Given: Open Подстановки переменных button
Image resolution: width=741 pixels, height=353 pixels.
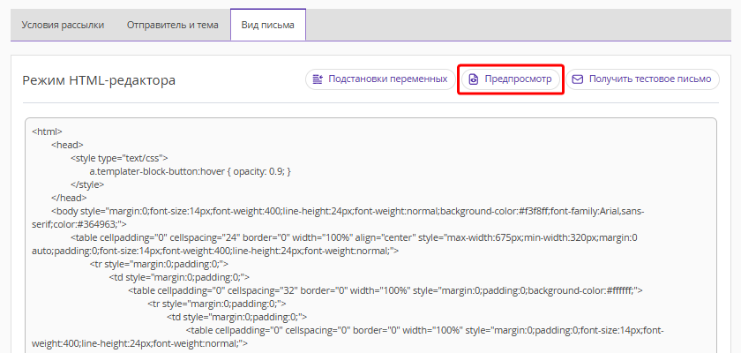Looking at the screenshot, I should click(x=380, y=79).
